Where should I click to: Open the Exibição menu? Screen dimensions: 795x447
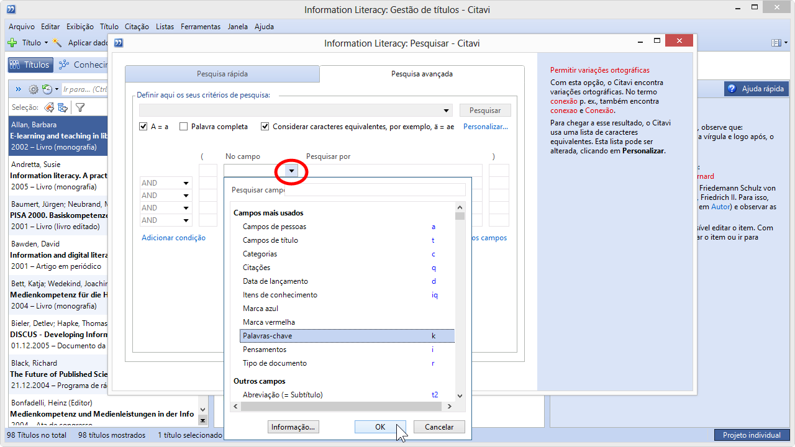pos(79,27)
